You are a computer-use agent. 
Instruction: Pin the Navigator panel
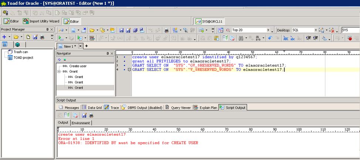(108, 53)
